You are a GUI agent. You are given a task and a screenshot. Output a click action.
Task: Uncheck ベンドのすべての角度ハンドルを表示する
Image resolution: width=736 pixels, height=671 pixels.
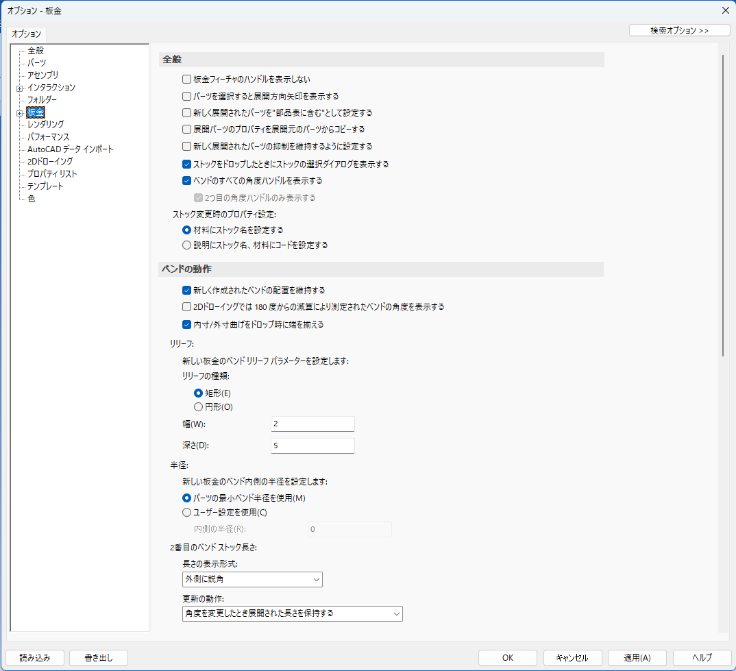click(x=186, y=181)
